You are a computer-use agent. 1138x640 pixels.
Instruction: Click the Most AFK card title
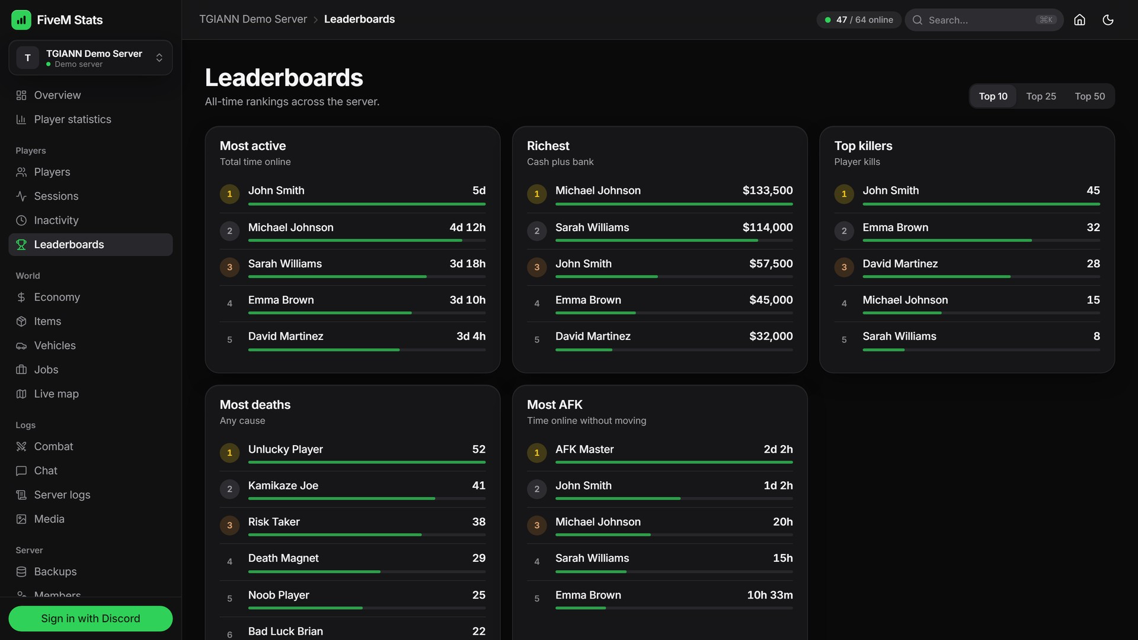click(554, 405)
